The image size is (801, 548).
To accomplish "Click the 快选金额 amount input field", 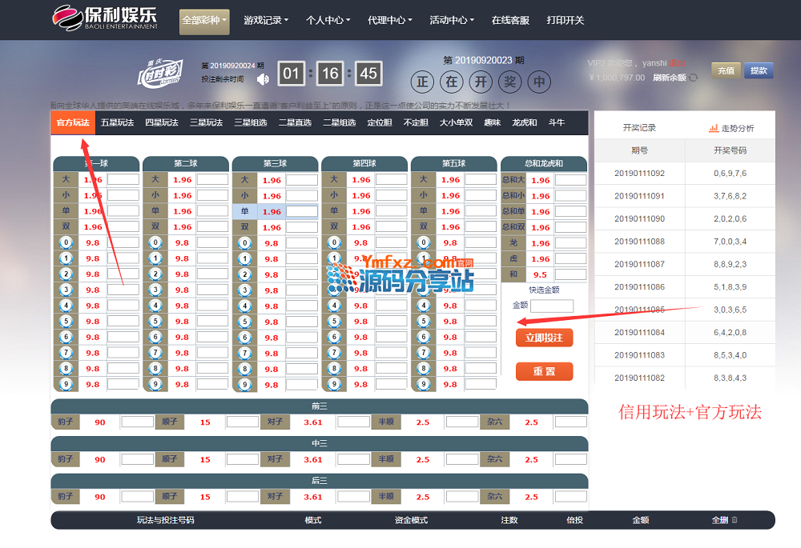I will [552, 306].
